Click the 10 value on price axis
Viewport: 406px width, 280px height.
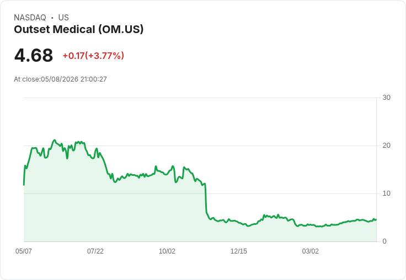point(386,193)
